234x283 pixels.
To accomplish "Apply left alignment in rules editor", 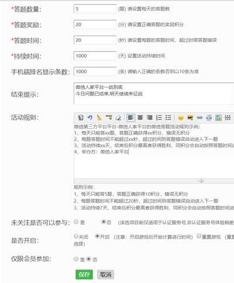I will [130, 118].
